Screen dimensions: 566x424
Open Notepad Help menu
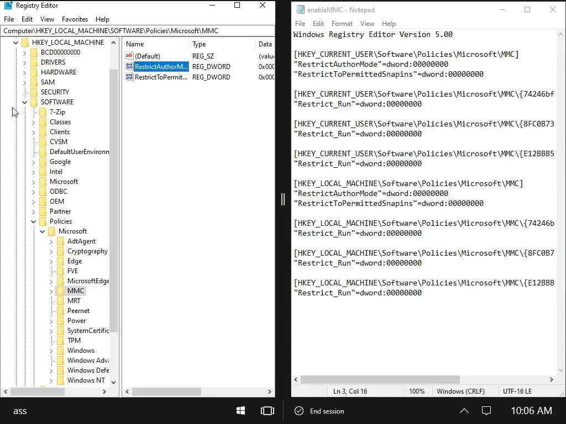pyautogui.click(x=389, y=23)
